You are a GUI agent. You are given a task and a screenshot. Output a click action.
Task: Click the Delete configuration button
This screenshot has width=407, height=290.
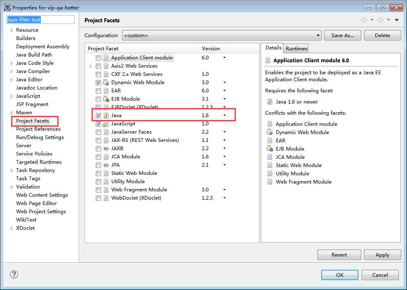(x=382, y=35)
